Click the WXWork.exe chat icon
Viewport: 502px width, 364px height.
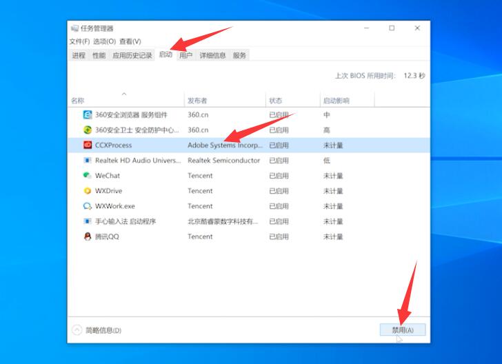pyautogui.click(x=88, y=206)
